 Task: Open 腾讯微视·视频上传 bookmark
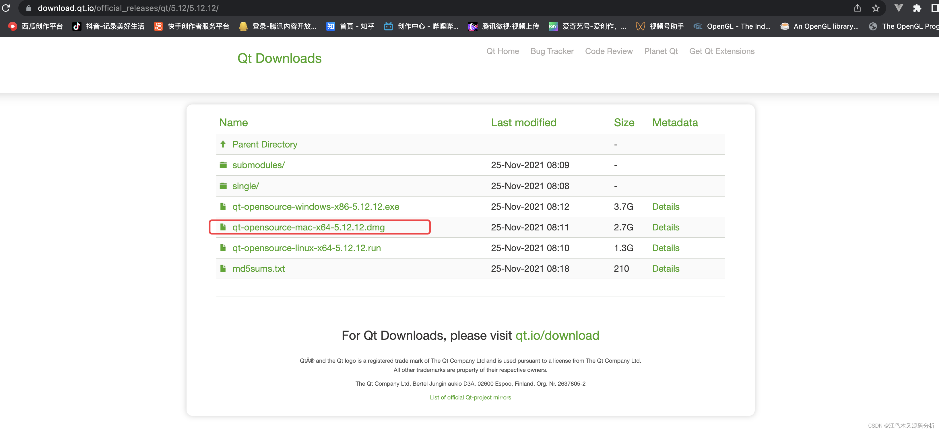504,26
